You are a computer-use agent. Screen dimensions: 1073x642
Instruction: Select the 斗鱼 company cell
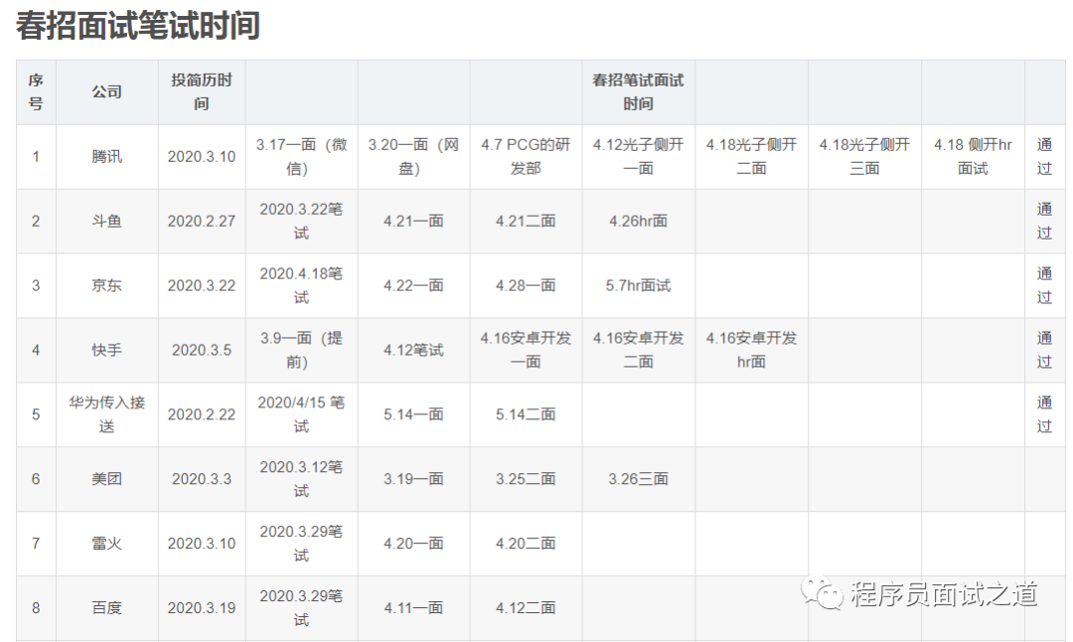[106, 221]
